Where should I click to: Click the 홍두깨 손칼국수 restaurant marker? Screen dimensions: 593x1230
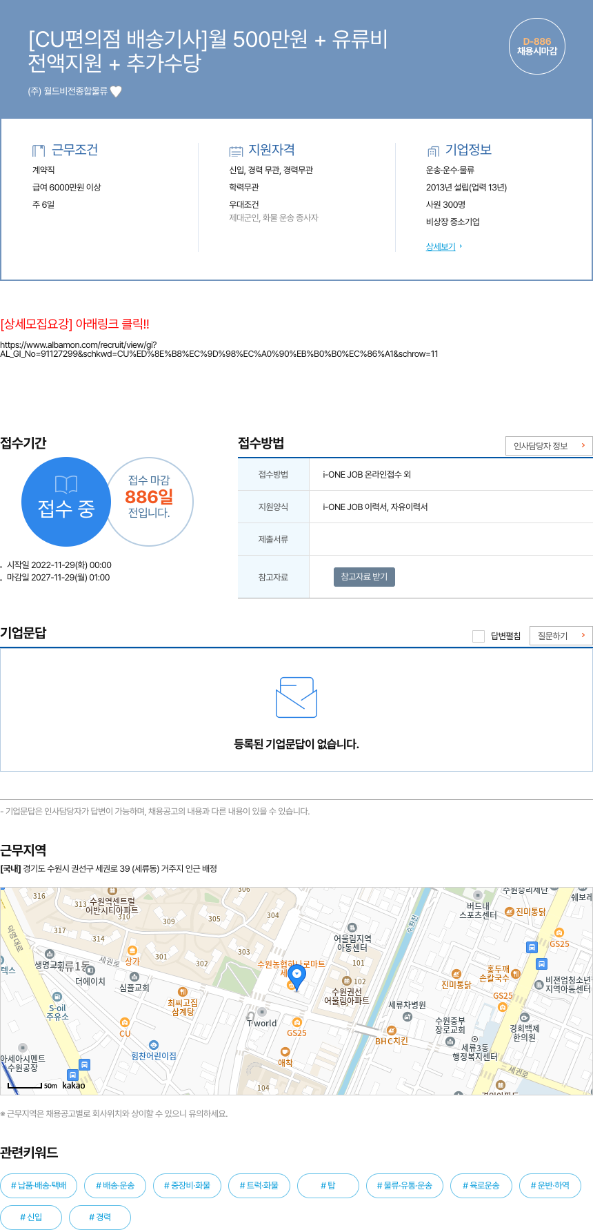(515, 974)
